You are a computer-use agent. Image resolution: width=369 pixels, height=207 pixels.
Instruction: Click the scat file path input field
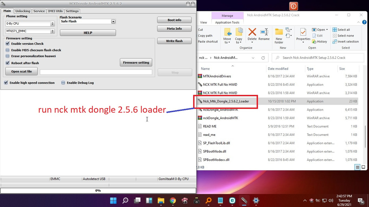click(96, 72)
